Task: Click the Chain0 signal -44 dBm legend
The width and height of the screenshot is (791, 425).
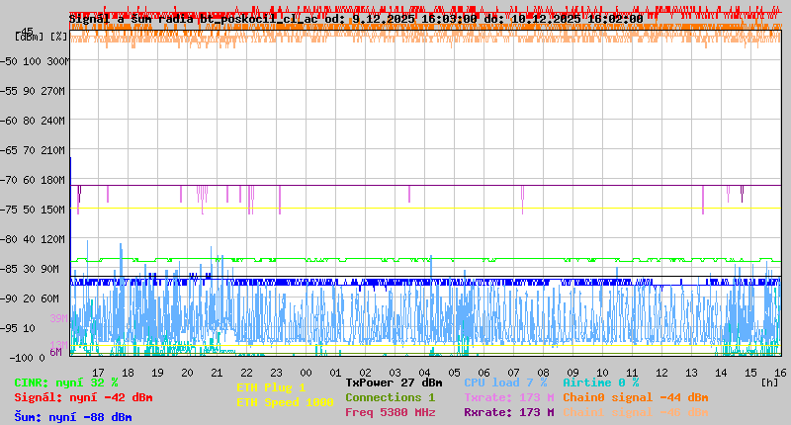Action: point(635,397)
